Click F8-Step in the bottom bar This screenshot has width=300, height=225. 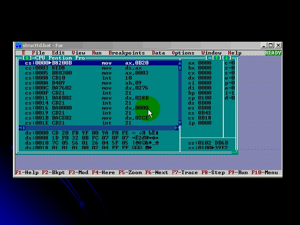[213, 172]
